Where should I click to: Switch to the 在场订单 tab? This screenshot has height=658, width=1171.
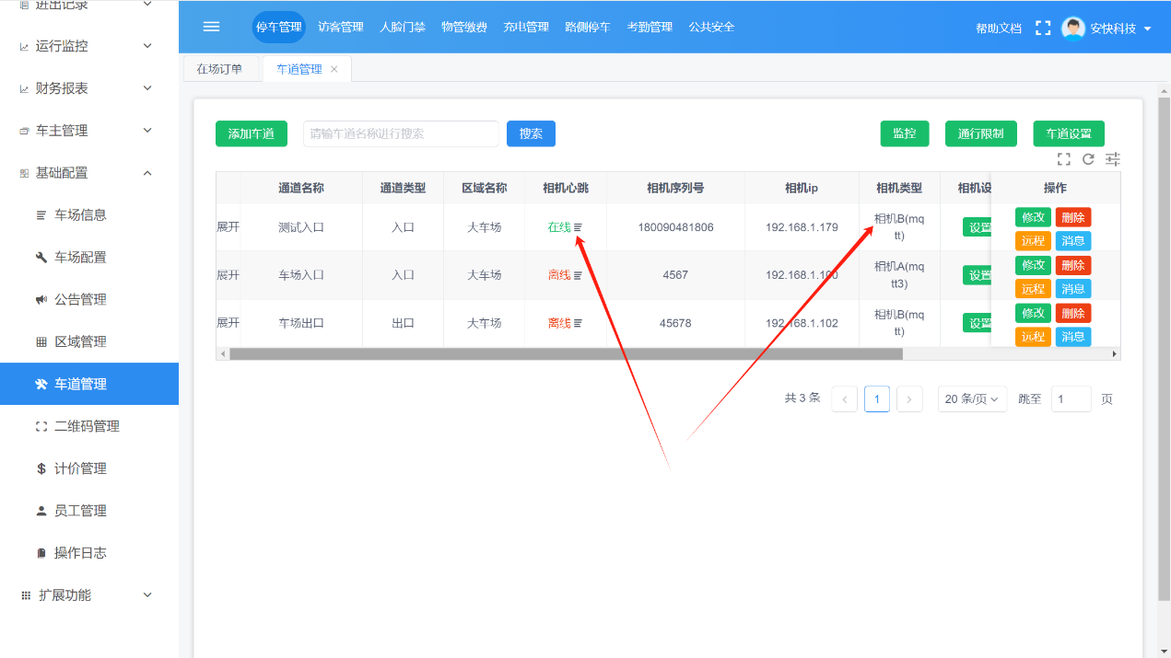[219, 69]
